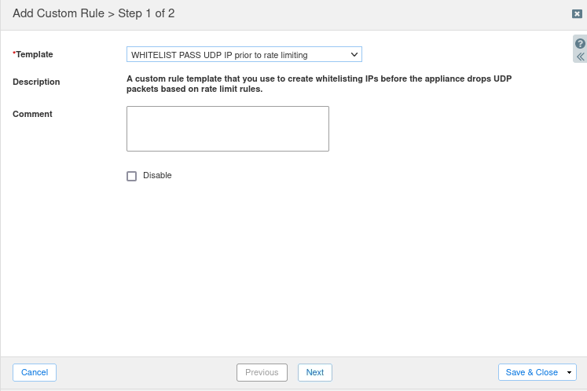Select the 'WHITELIST PASS UDP IP' template text

click(x=219, y=55)
